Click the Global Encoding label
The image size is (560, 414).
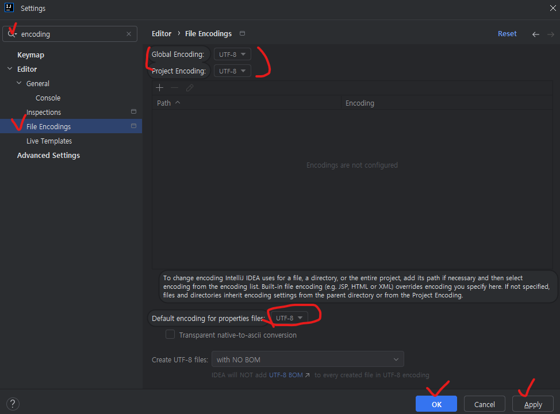pyautogui.click(x=178, y=54)
